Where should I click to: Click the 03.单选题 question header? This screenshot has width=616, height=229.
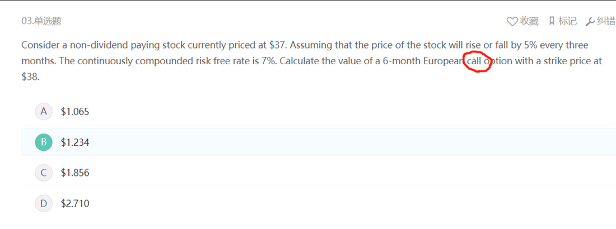tap(41, 21)
